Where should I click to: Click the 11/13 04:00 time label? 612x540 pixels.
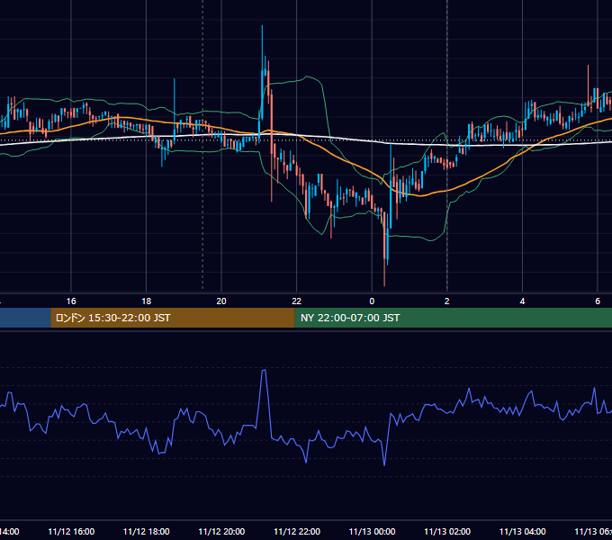522,531
